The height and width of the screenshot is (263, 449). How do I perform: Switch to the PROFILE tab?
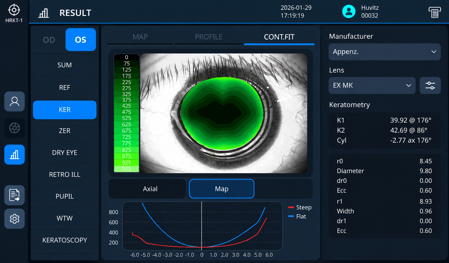208,37
